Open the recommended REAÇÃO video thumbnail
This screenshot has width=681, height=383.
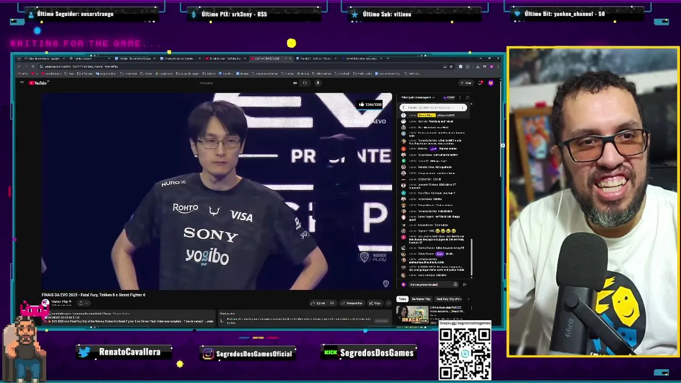pos(412,315)
